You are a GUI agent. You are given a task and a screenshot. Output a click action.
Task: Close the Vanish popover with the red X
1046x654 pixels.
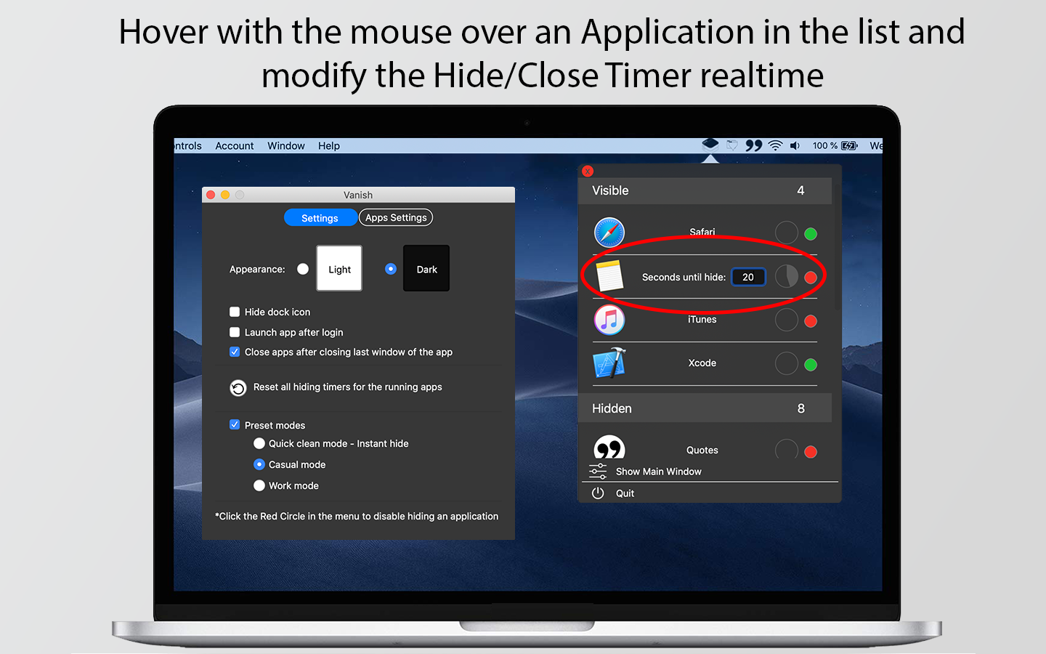[588, 171]
